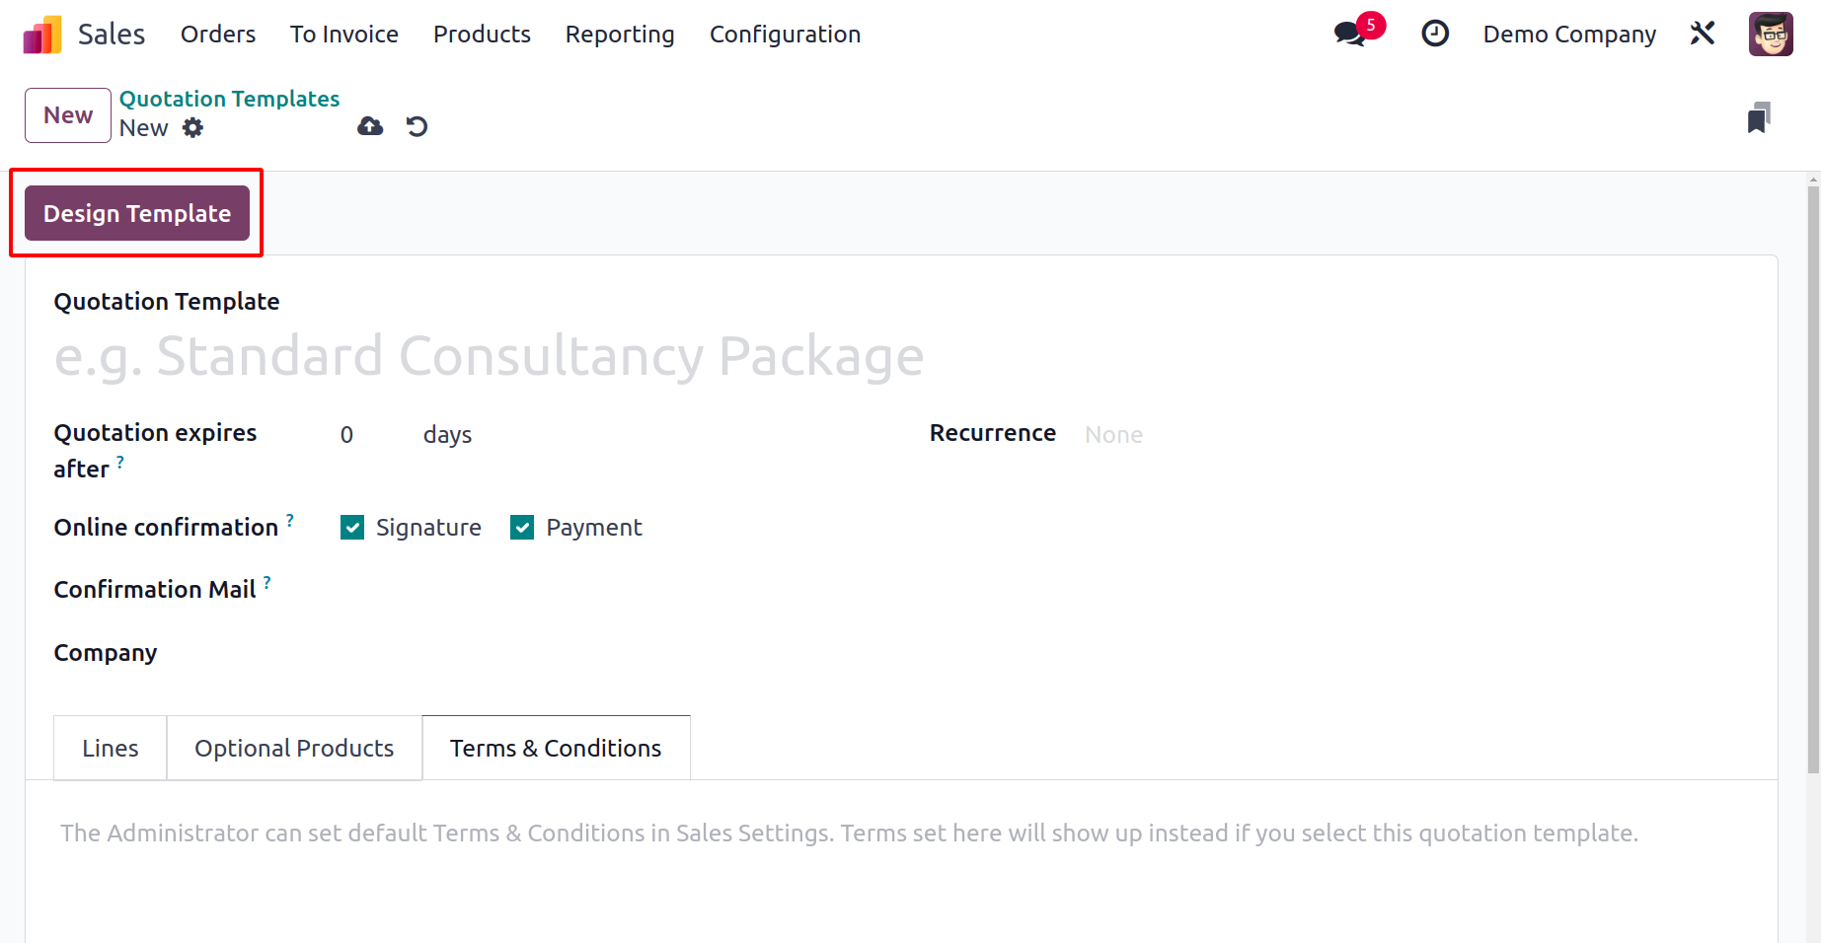Viewport: 1821px width, 943px height.
Task: Click the bookmark icon at top right
Action: [x=1759, y=117]
